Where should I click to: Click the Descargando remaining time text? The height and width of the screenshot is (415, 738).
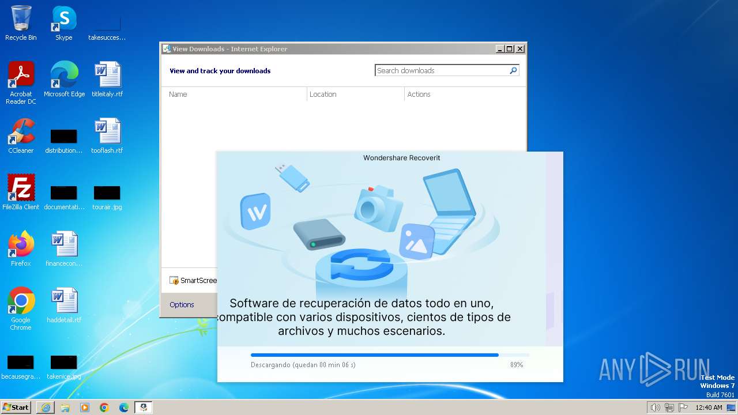(x=303, y=365)
